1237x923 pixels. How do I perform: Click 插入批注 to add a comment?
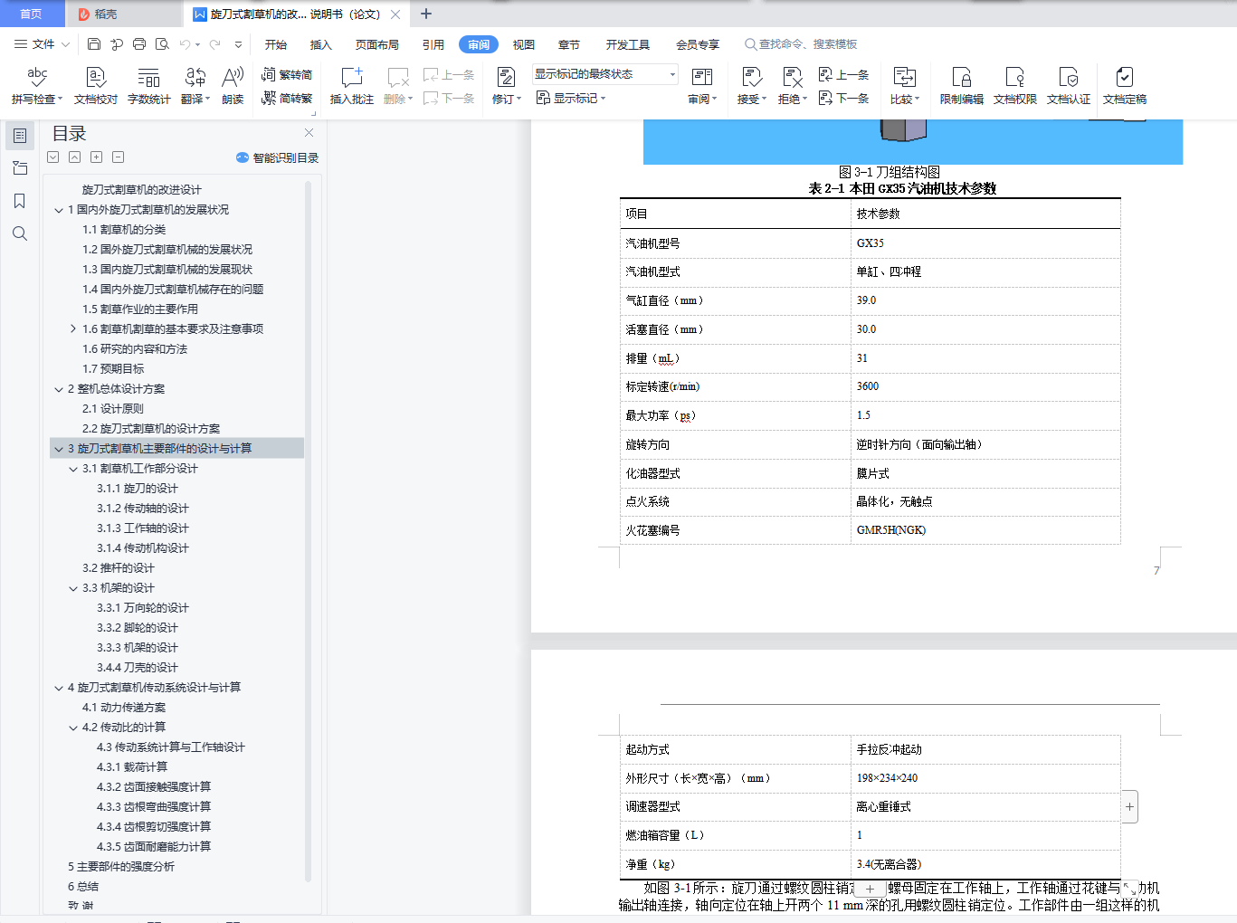pos(352,86)
